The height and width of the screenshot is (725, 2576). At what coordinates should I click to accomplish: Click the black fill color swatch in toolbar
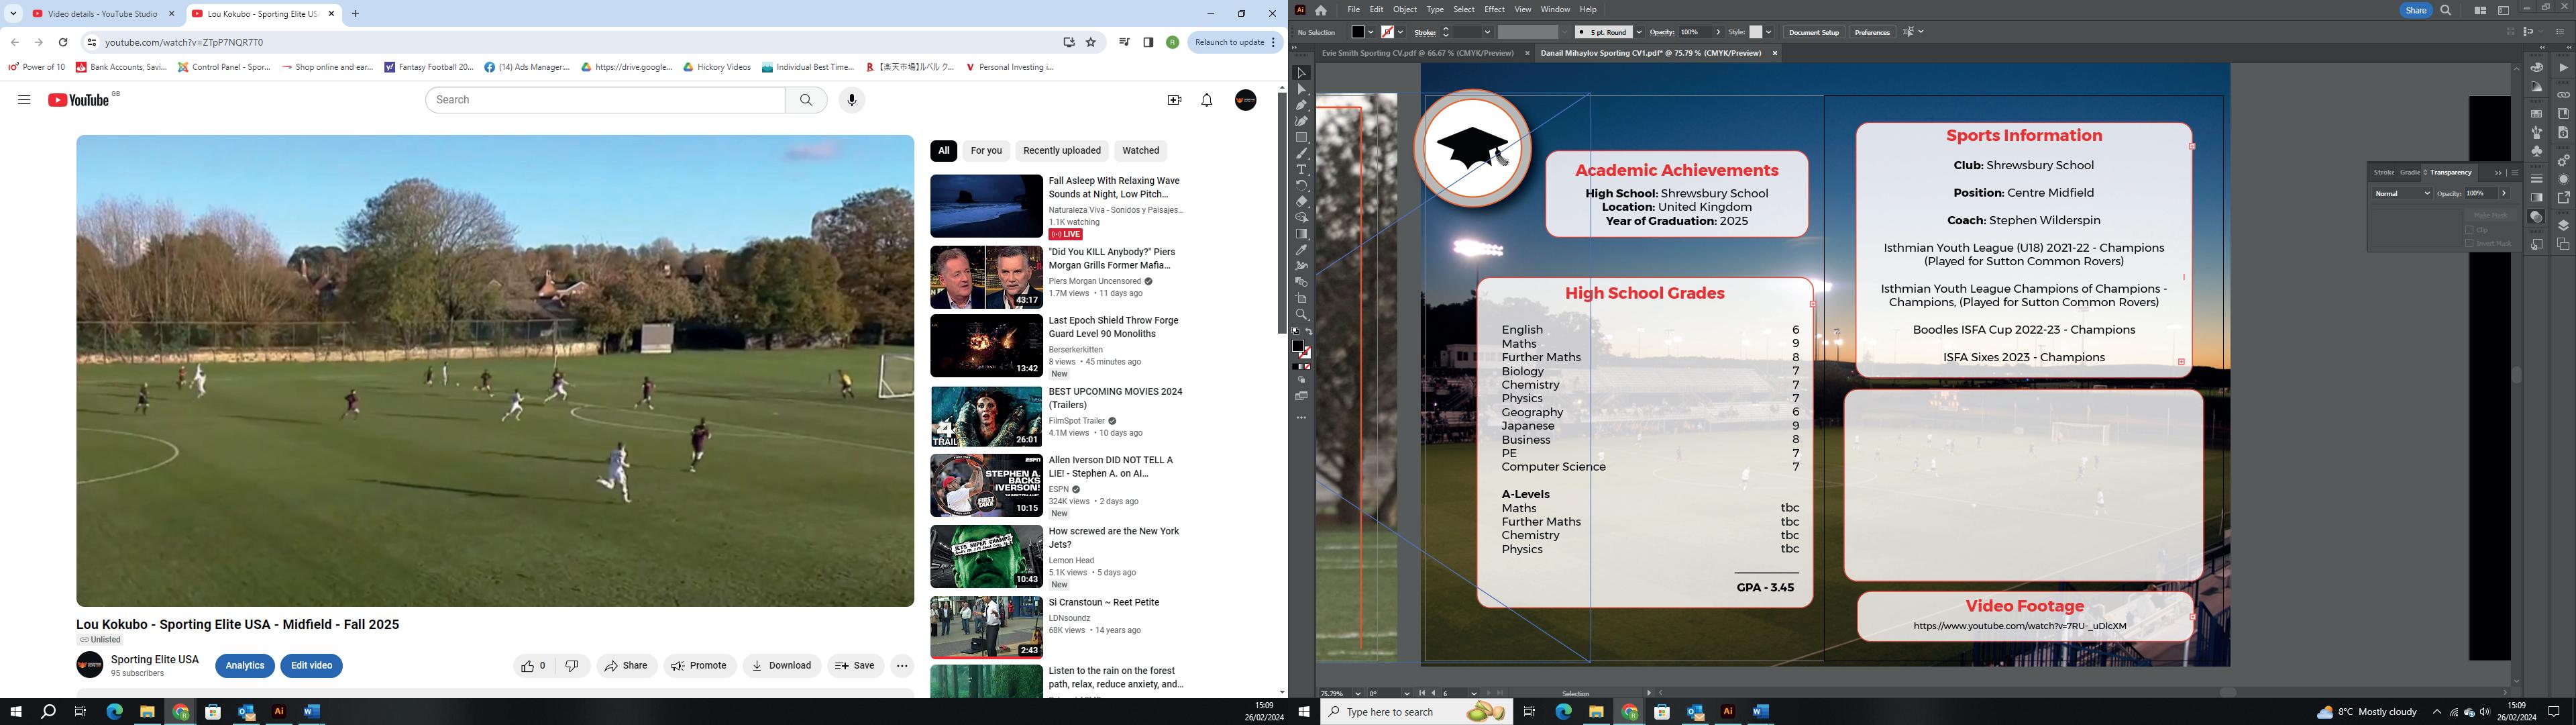coord(1297,346)
